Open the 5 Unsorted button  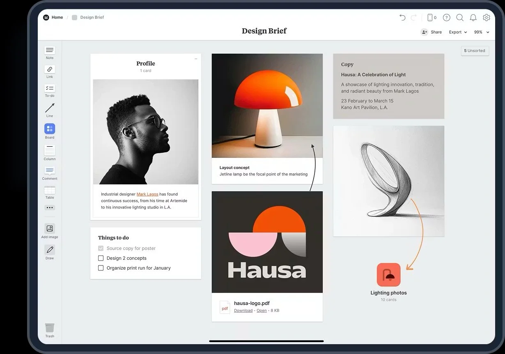(475, 51)
